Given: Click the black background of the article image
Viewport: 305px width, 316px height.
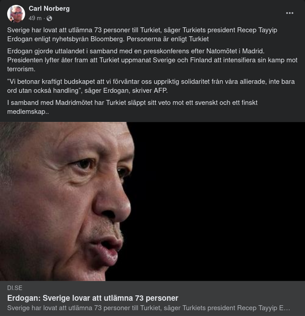Looking at the screenshot, I should 218,201.
